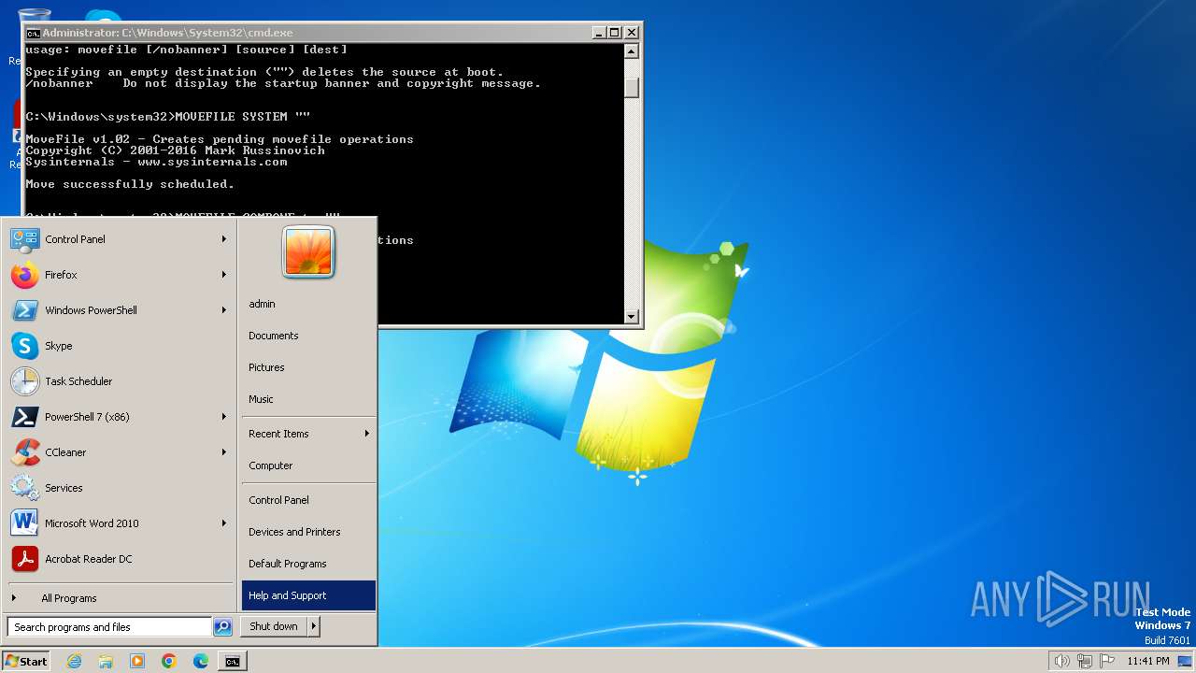
Task: Expand Windows PowerShell jump list arrow
Action: click(224, 310)
